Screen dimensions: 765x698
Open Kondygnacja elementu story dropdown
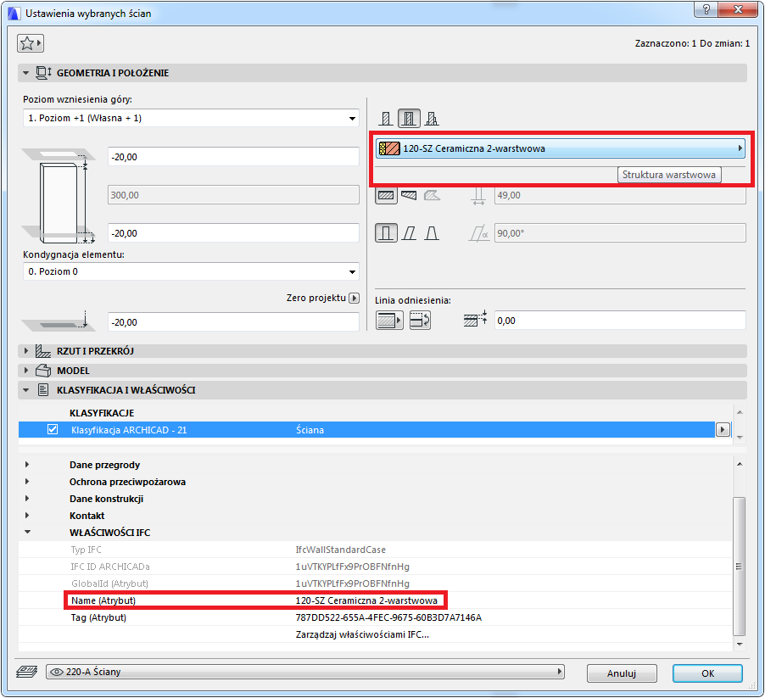pyautogui.click(x=191, y=271)
